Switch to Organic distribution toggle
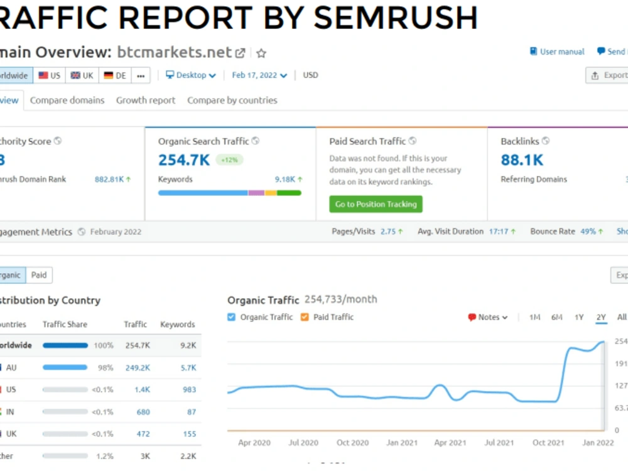 pos(13,275)
